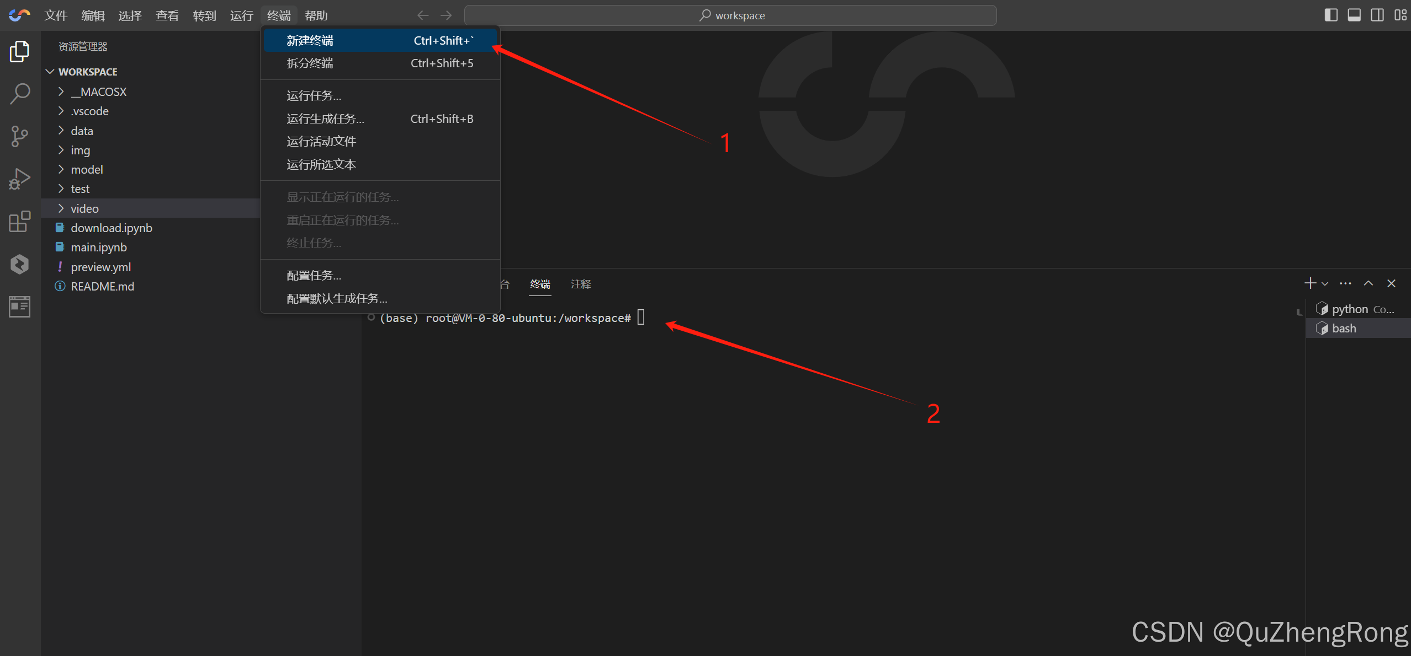Open main.ipynb file
The image size is (1411, 656).
pyautogui.click(x=99, y=248)
